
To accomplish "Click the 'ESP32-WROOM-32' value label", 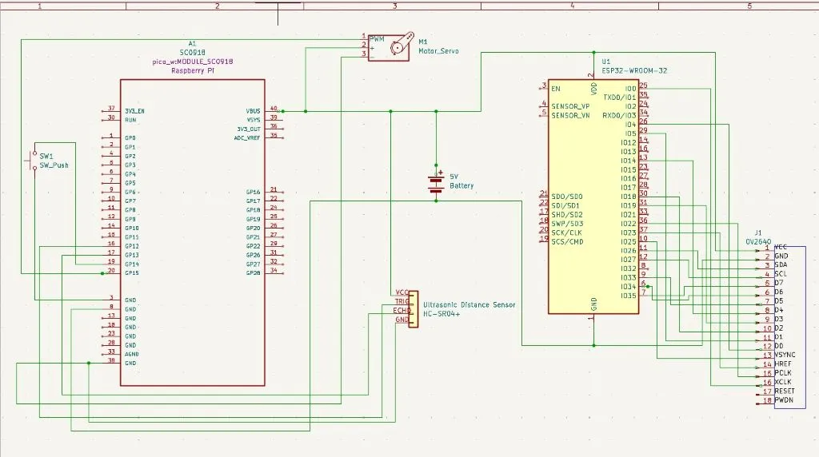I will pyautogui.click(x=634, y=70).
